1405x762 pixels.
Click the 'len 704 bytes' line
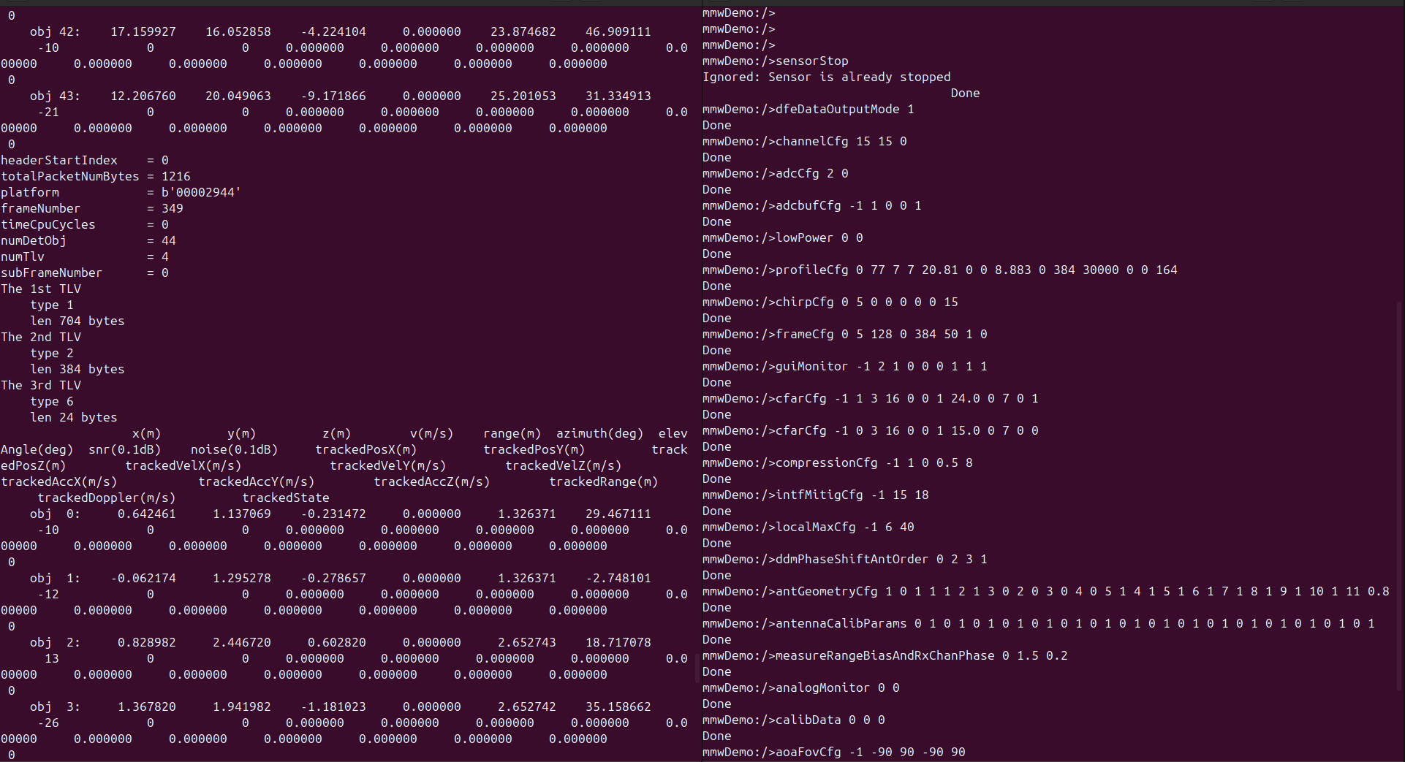tap(77, 321)
